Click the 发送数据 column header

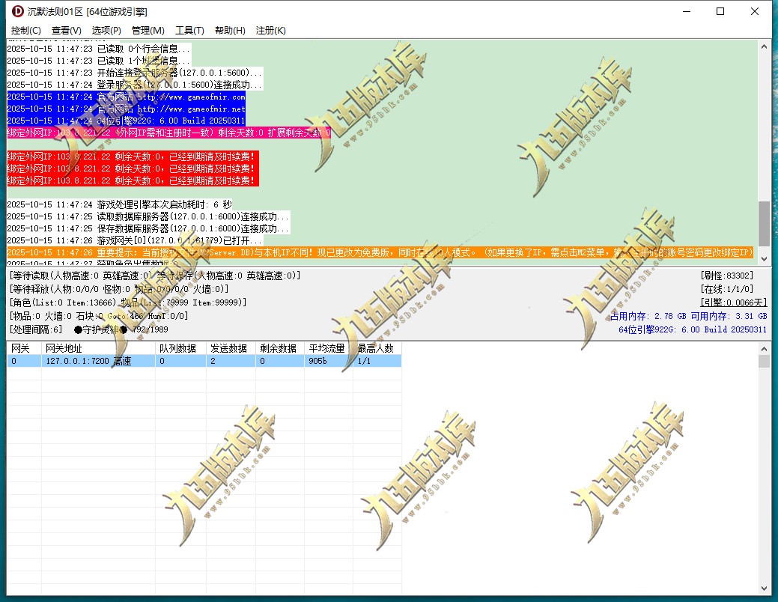[231, 348]
